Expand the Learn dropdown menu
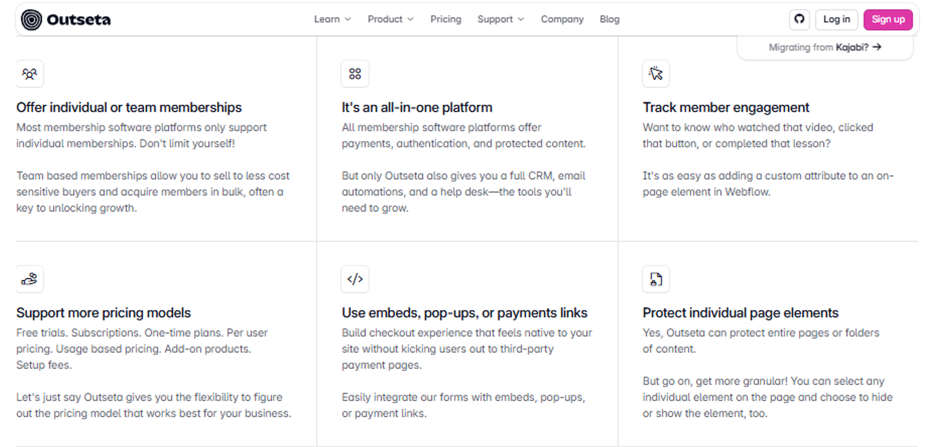Viewport: 935px width, 447px height. point(332,19)
